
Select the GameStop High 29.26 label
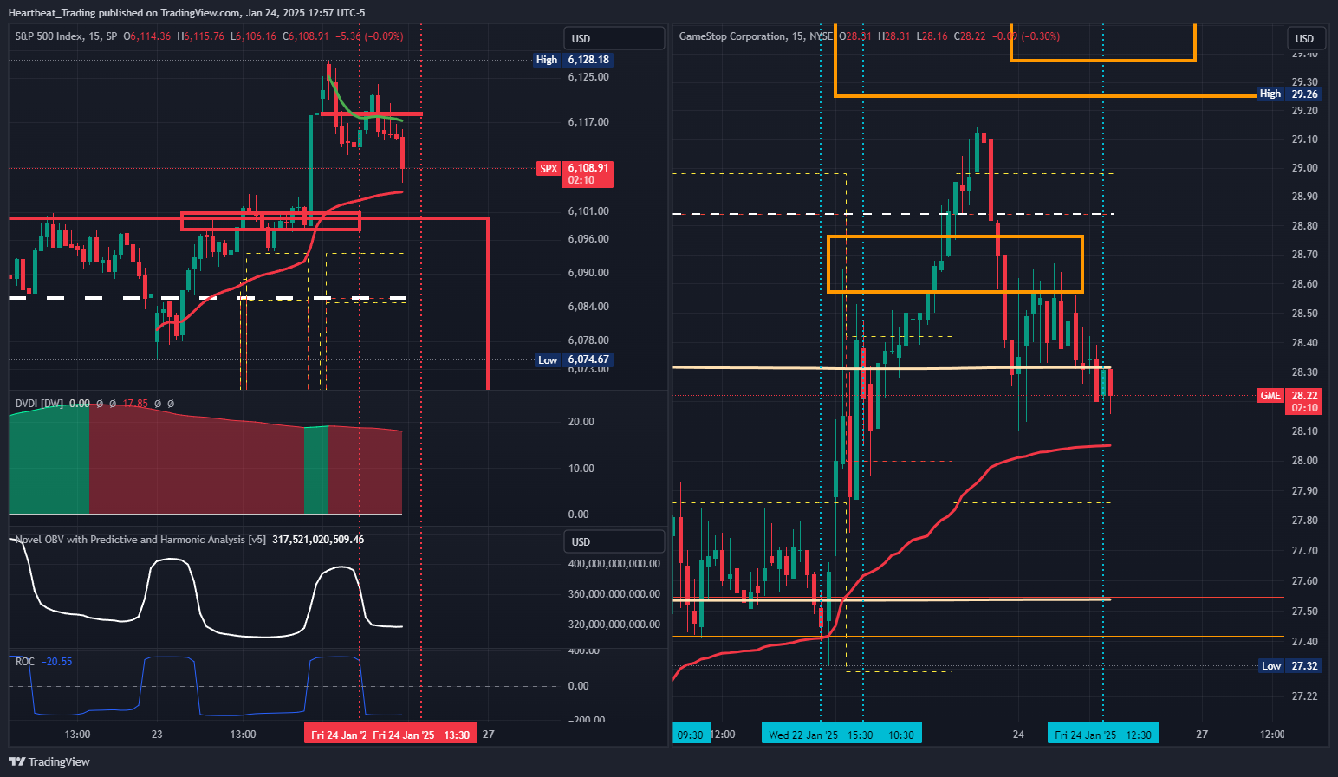[x=1290, y=94]
